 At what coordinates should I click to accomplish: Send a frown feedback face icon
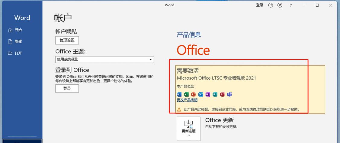(280, 5)
